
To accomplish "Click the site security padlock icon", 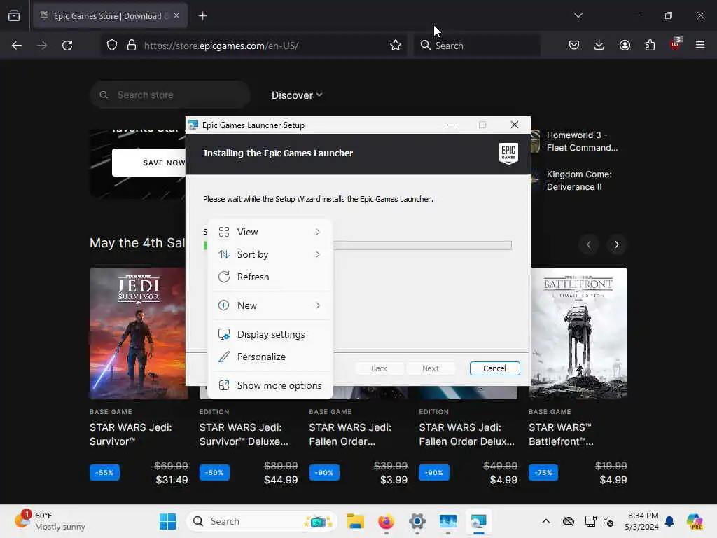I will pyautogui.click(x=132, y=46).
